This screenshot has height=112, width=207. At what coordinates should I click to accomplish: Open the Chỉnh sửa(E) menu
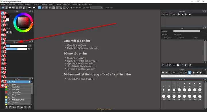(12, 4)
